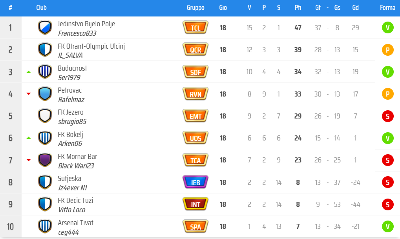Click the red INT group badge
This screenshot has width=400, height=239.
[195, 204]
